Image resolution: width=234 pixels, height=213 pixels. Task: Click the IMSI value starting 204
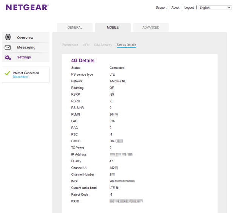coord(122,181)
